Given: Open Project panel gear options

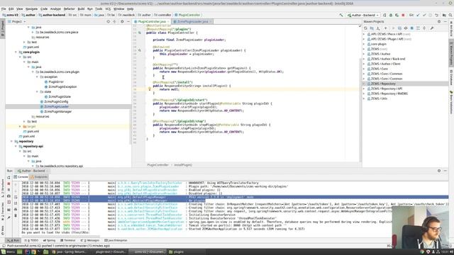Looking at the screenshot, I should pyautogui.click(x=122, y=22).
